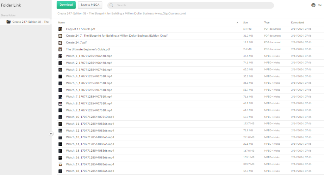Click the video icon for Watch_8 file
Viewport: 324px width, 175px height.
coord(60,104)
